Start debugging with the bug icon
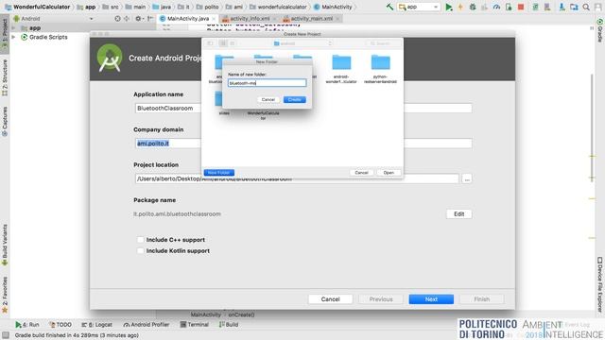 point(473,7)
